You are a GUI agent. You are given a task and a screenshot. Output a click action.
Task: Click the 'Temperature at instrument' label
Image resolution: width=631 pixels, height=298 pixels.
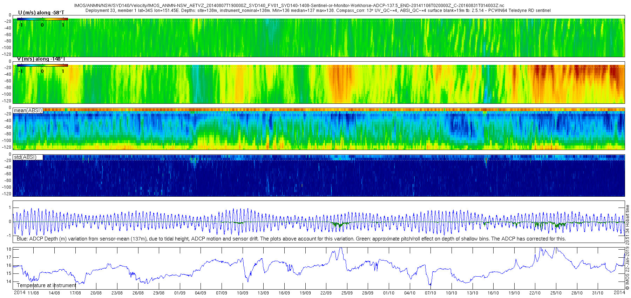tap(46, 285)
